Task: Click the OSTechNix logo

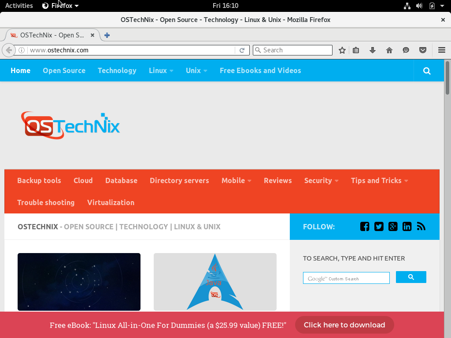Action: pos(70,125)
